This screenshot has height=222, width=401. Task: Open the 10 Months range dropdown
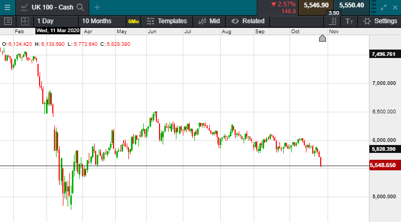tap(102, 21)
